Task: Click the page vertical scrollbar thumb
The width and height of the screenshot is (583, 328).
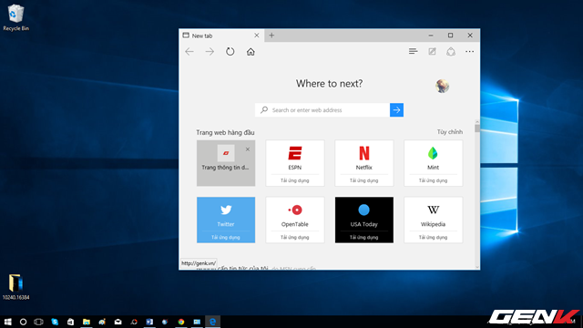Action: coord(477,128)
